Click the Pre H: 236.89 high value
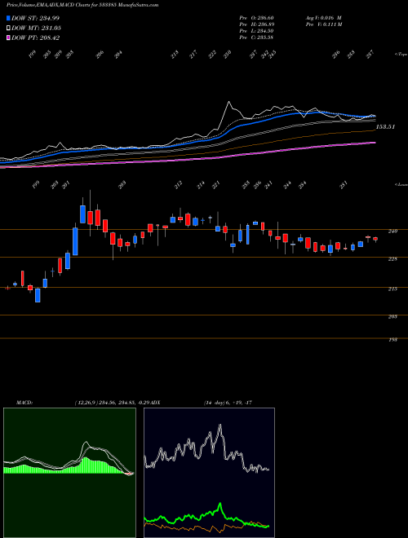408x538 pixels. [x=256, y=24]
